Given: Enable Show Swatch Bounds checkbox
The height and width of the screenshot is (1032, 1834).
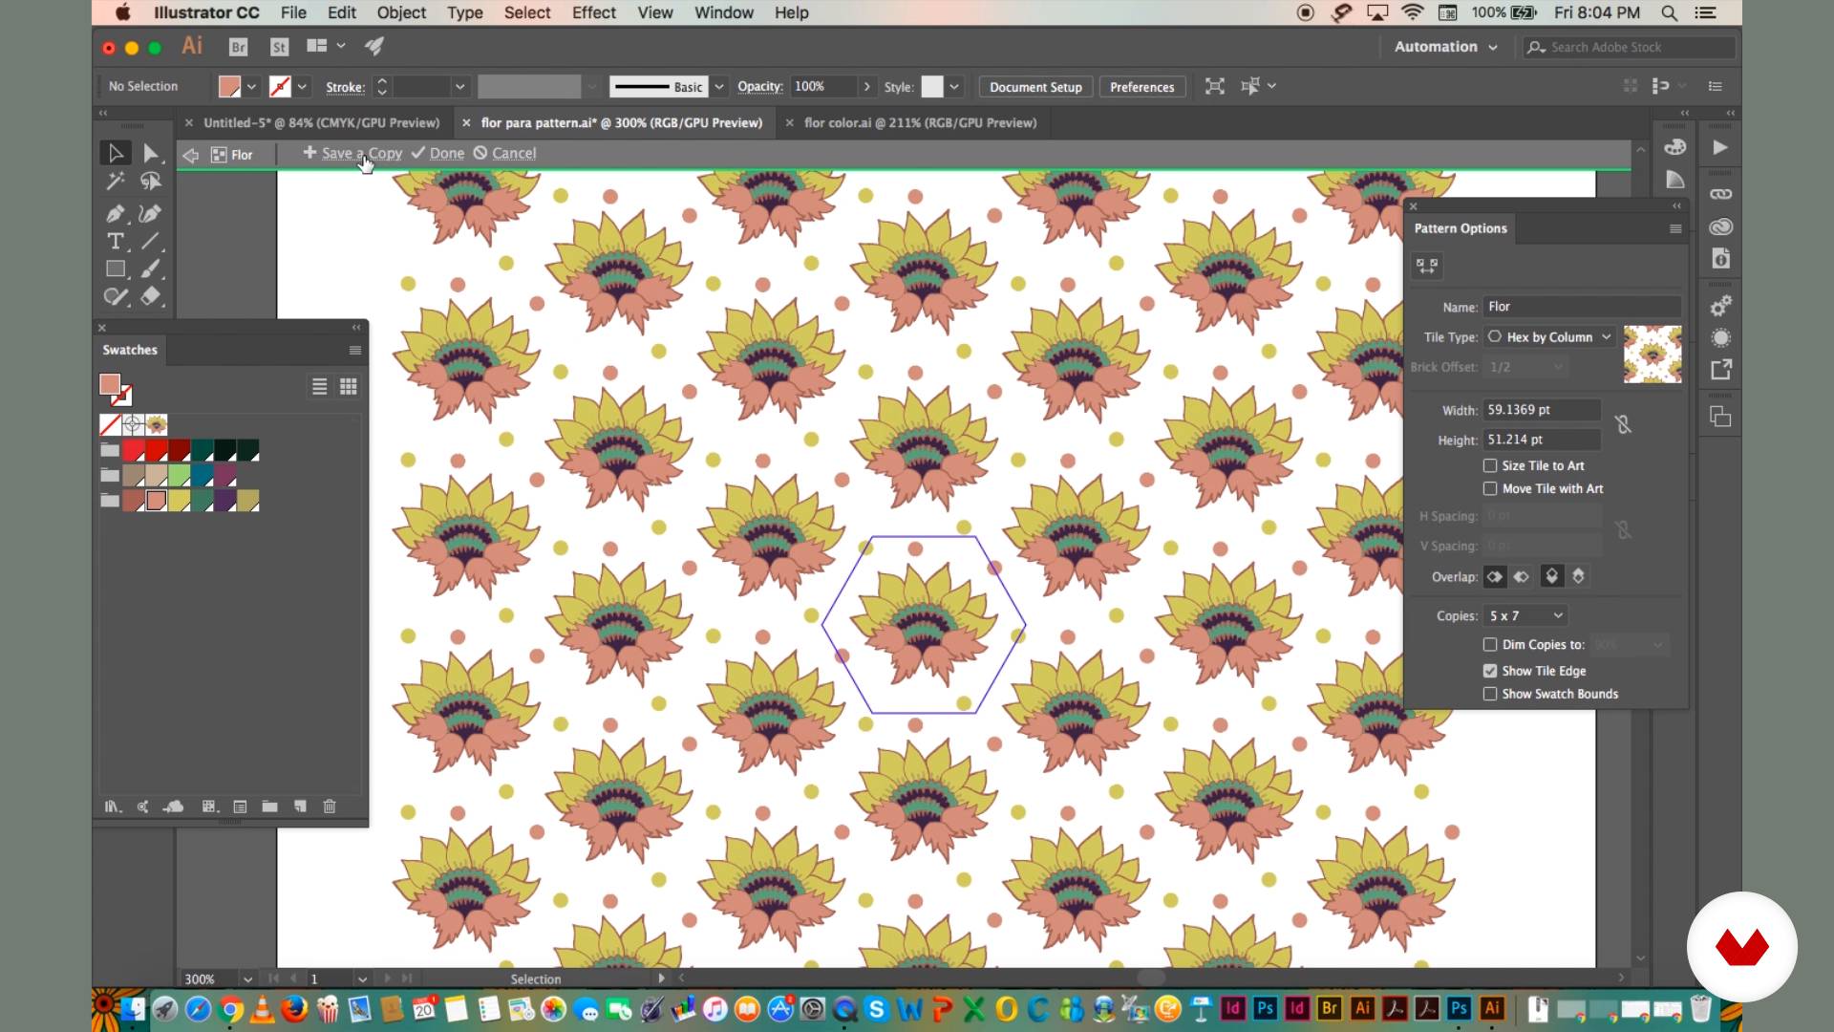Looking at the screenshot, I should pos(1490,694).
